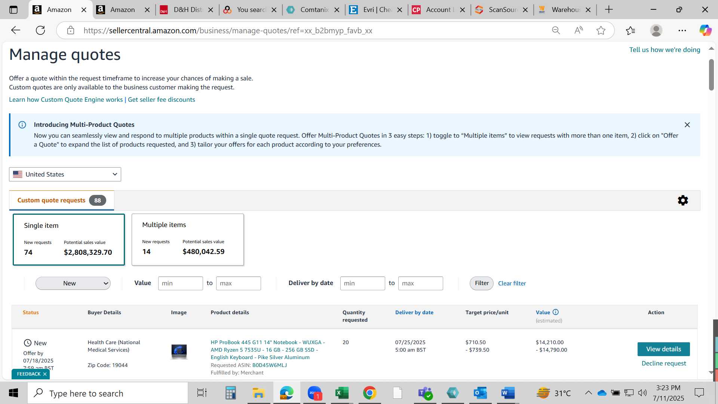Open requested ASIN B0D45W6MLJ link
Viewport: 718px width, 404px height.
coord(270,365)
